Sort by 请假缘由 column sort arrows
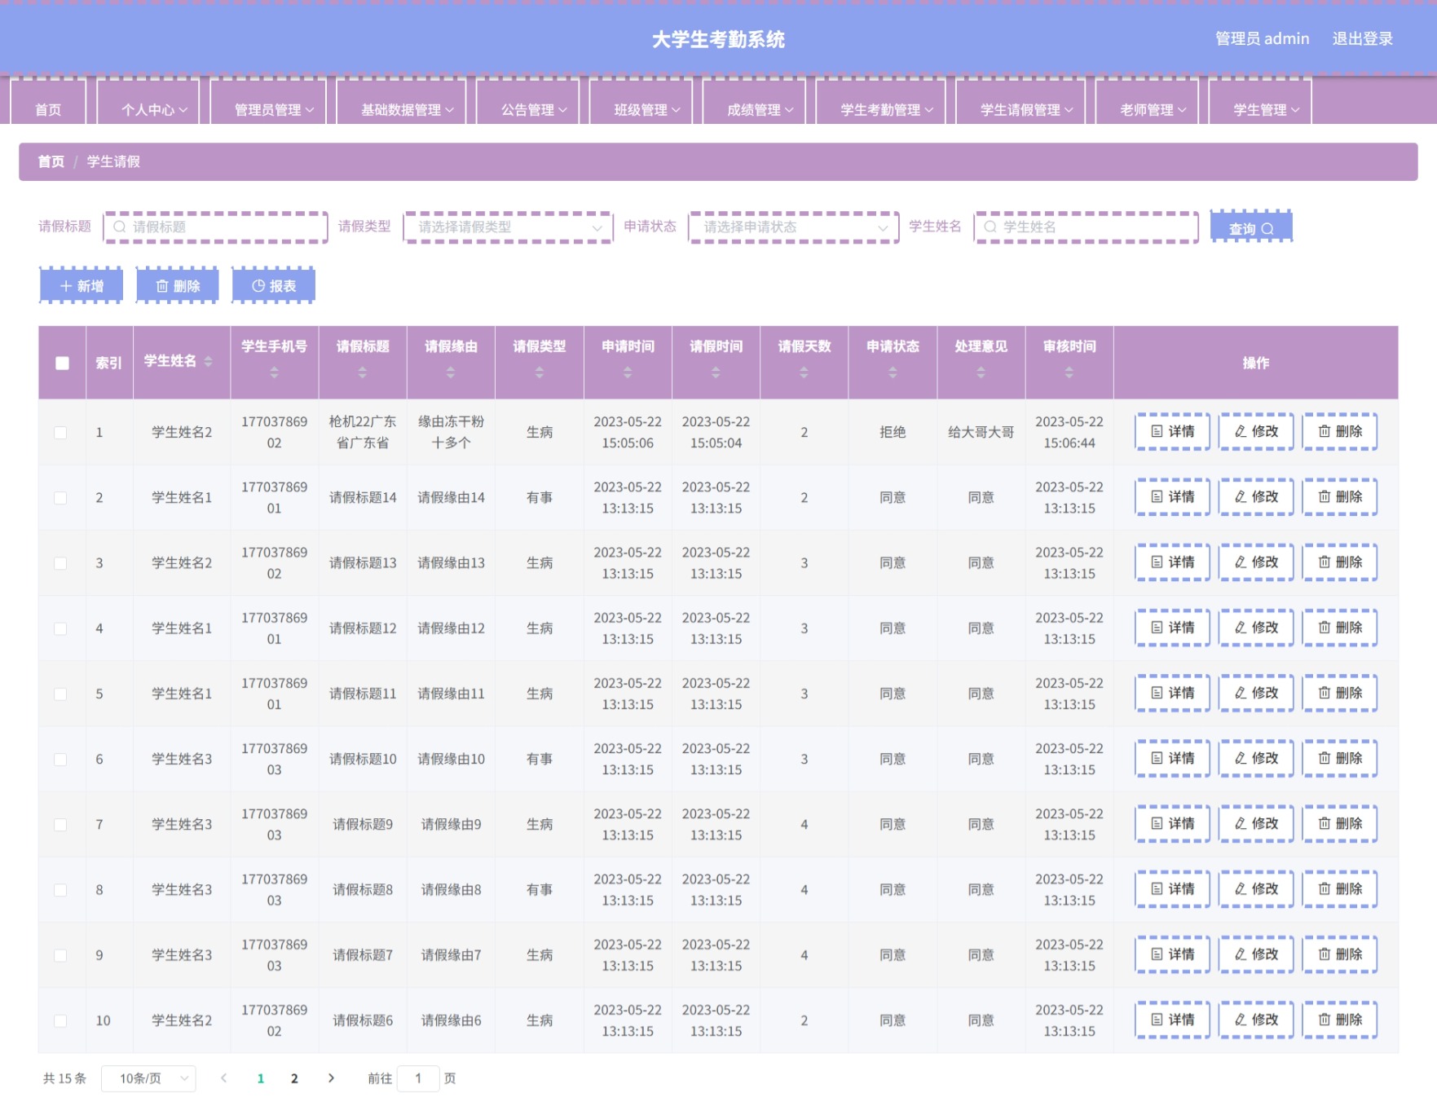The height and width of the screenshot is (1119, 1437). (451, 372)
